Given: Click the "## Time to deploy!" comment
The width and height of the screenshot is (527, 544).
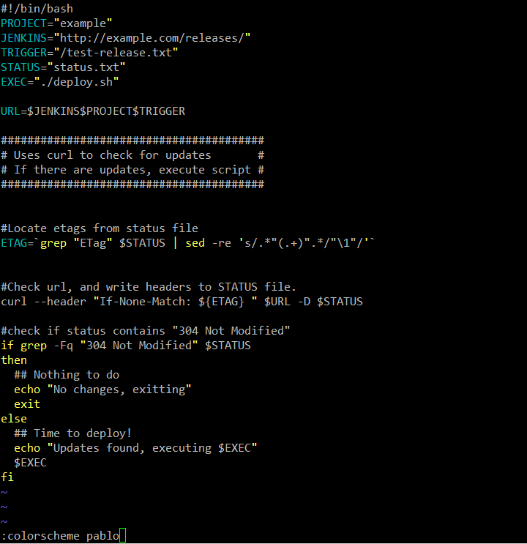Looking at the screenshot, I should (73, 433).
